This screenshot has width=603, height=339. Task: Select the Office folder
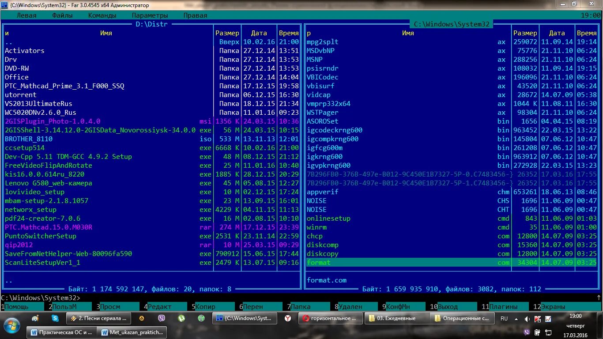pos(151,77)
